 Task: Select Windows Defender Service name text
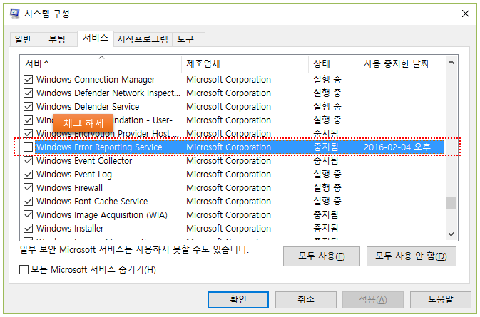pyautogui.click(x=88, y=106)
